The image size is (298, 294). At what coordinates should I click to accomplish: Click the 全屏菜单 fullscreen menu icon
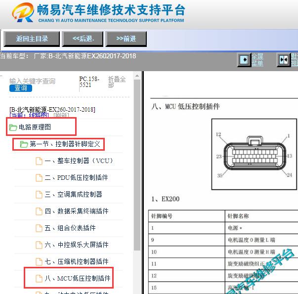[x=244, y=60]
